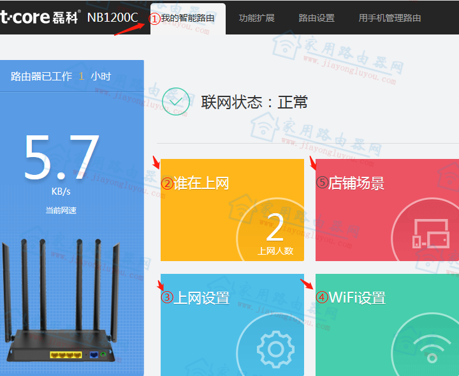The image size is (459, 376).
Task: Click the gear icon in 上网设置
Action: pos(275,349)
